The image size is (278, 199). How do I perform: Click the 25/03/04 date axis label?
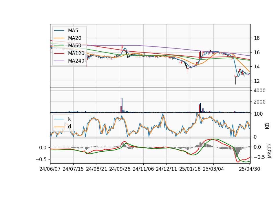point(213,169)
